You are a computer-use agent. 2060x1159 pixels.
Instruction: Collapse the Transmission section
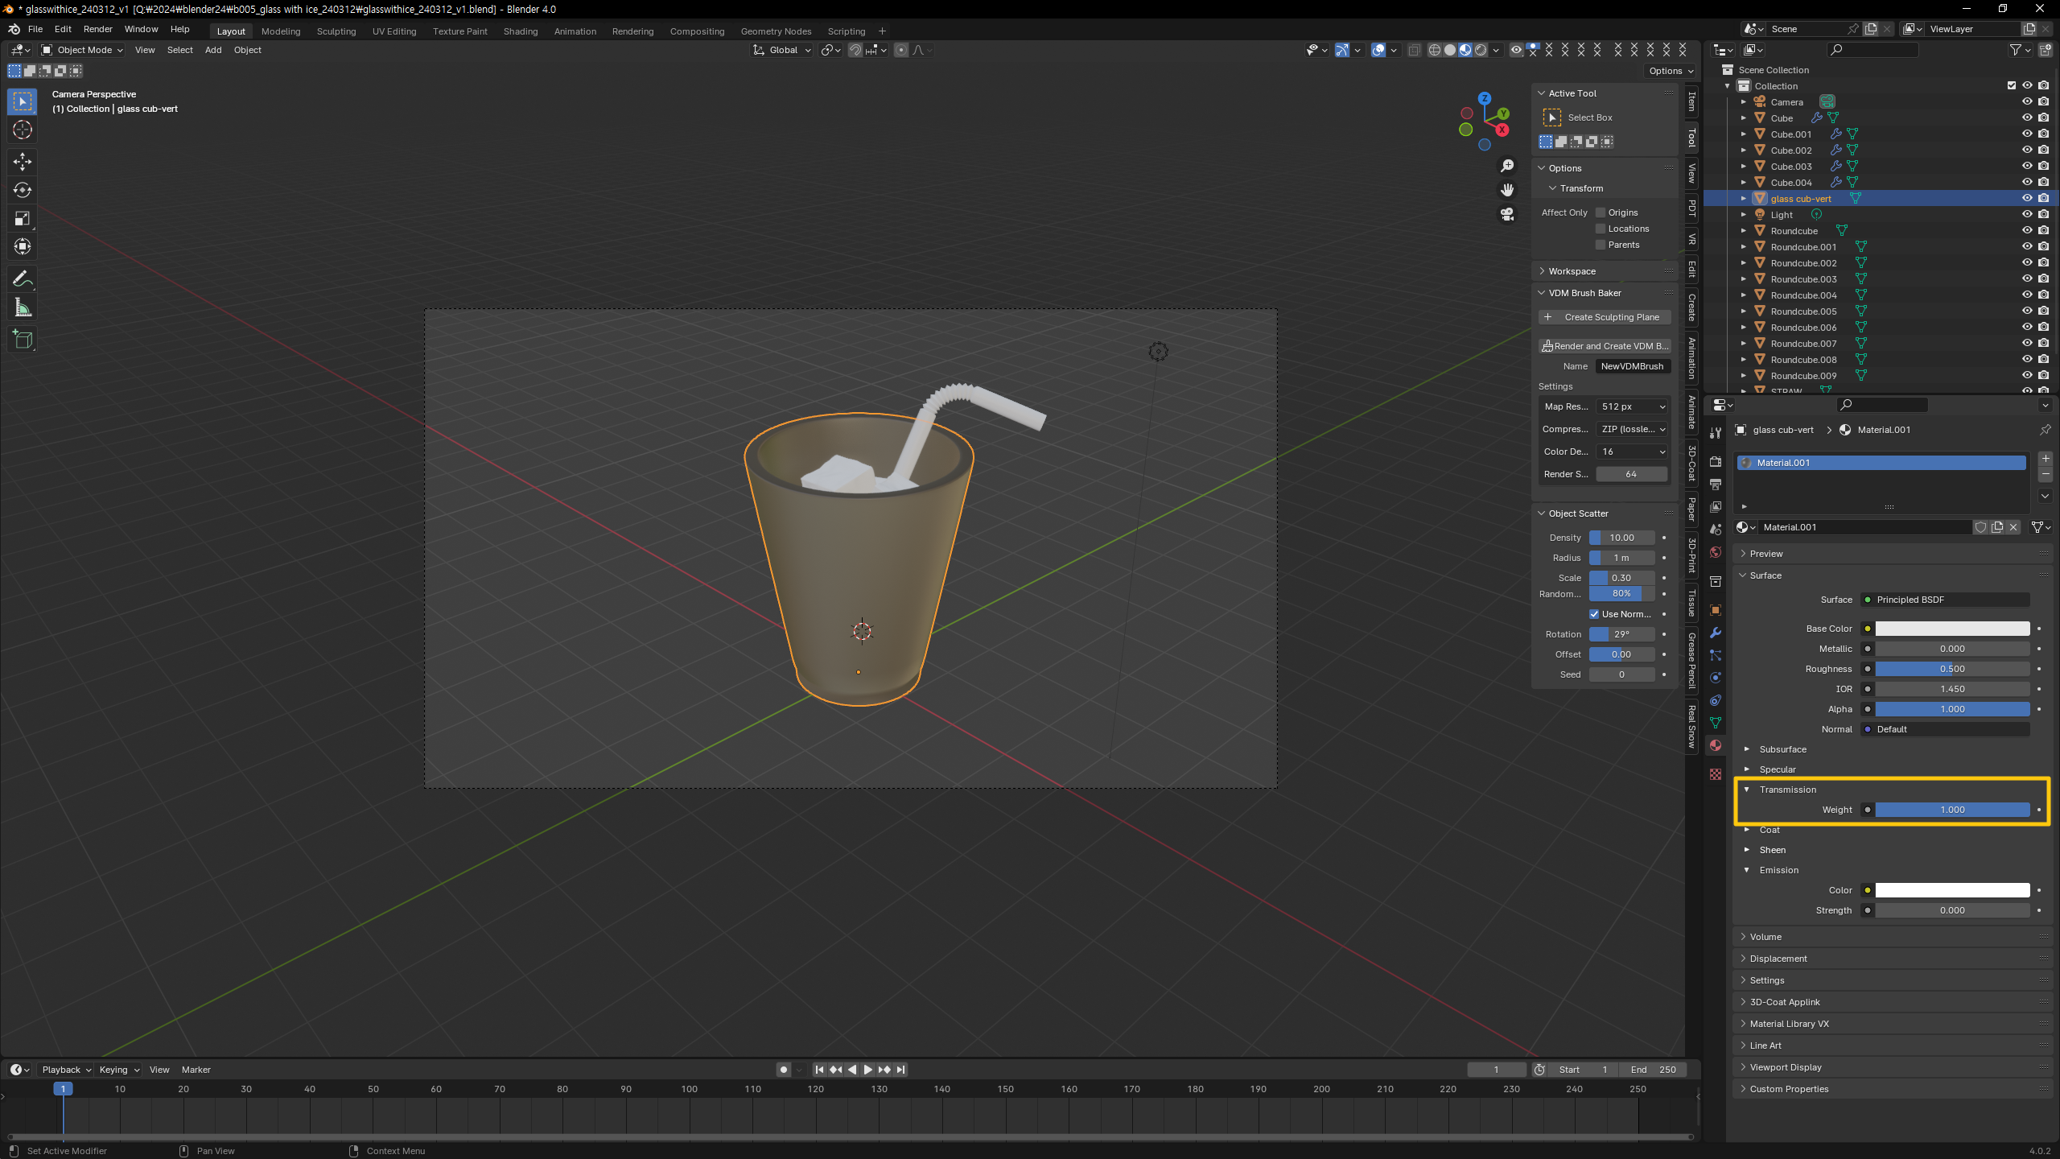(1747, 790)
